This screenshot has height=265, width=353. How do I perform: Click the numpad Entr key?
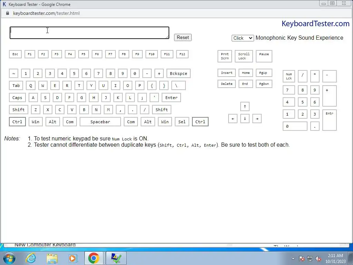pyautogui.click(x=329, y=120)
